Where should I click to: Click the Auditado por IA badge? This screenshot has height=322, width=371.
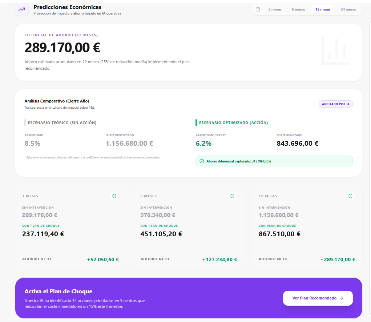point(335,104)
